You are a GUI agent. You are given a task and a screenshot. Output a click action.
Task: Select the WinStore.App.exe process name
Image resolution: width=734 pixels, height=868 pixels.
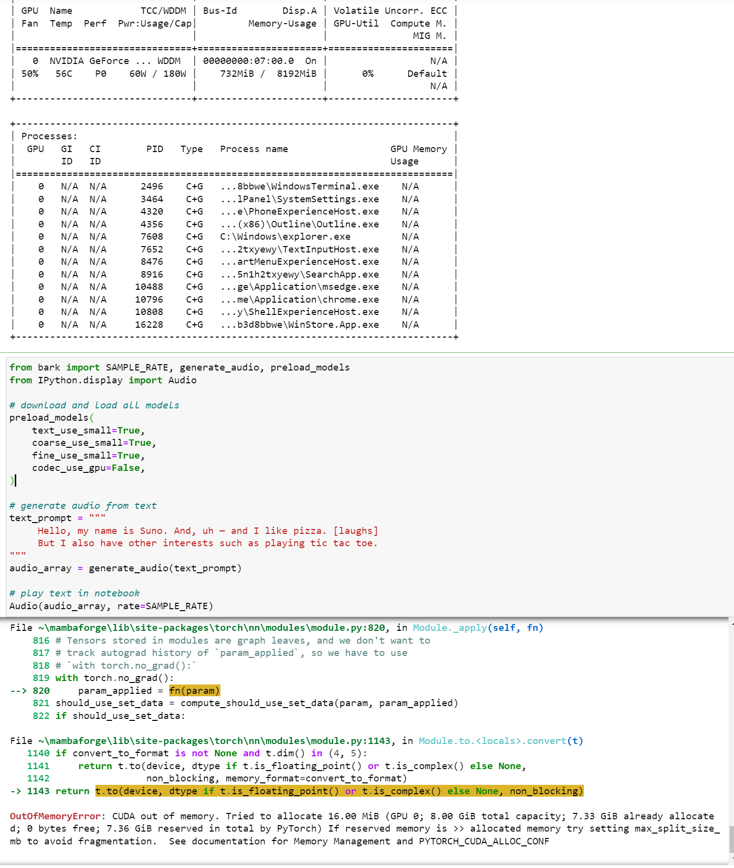pos(300,325)
